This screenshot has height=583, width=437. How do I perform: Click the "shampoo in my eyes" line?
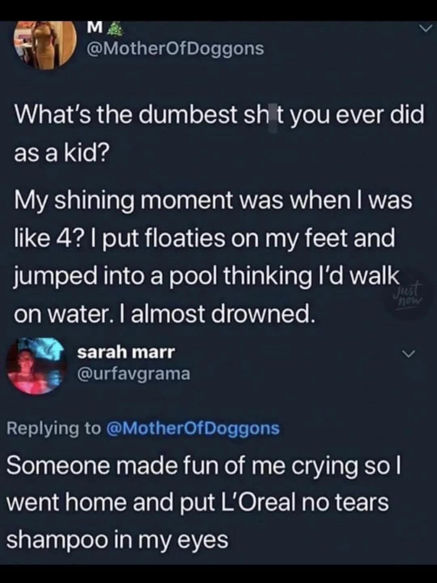click(117, 540)
